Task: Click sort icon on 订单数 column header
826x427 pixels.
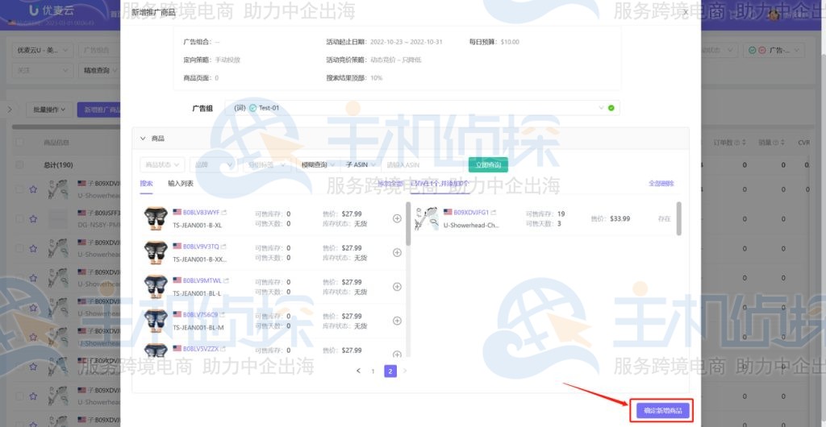Action: tap(744, 143)
